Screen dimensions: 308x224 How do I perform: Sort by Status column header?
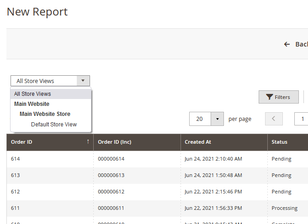tap(279, 142)
